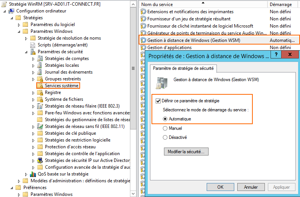Click the tree pane scroll down arrow

(x=133, y=194)
